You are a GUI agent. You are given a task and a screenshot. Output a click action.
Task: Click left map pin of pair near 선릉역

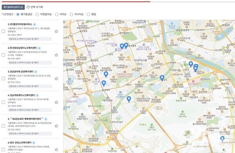point(122,46)
